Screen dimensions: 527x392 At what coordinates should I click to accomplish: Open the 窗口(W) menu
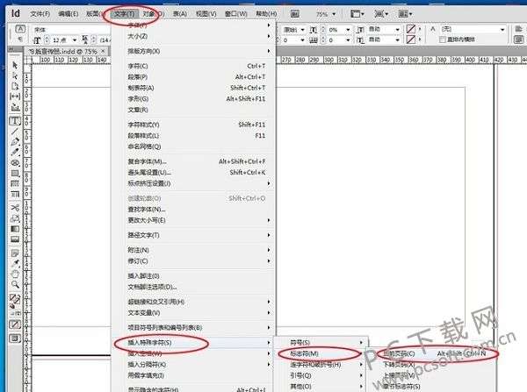pyautogui.click(x=236, y=14)
